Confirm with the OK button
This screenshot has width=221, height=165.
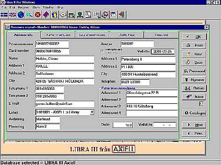[x=194, y=37]
